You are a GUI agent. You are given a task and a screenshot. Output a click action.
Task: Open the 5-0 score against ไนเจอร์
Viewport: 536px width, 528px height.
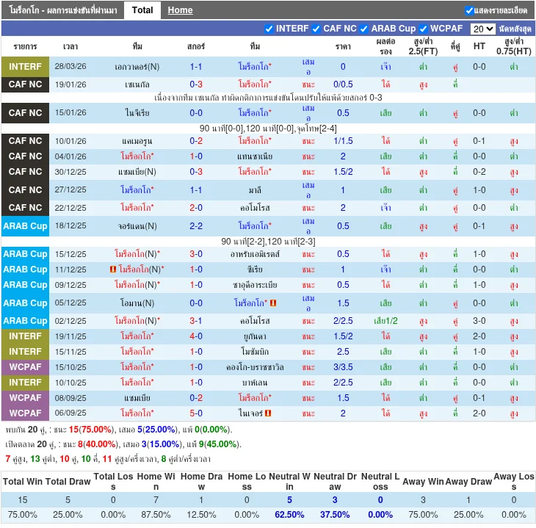196,413
